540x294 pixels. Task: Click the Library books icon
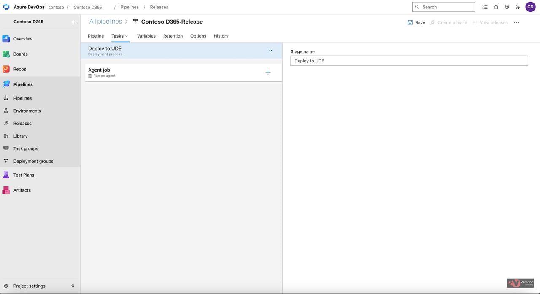(6, 136)
